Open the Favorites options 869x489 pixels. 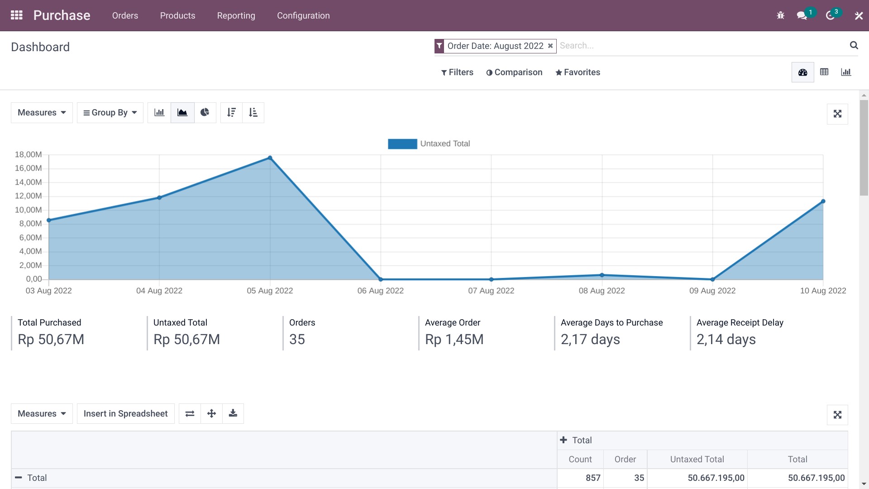point(578,72)
